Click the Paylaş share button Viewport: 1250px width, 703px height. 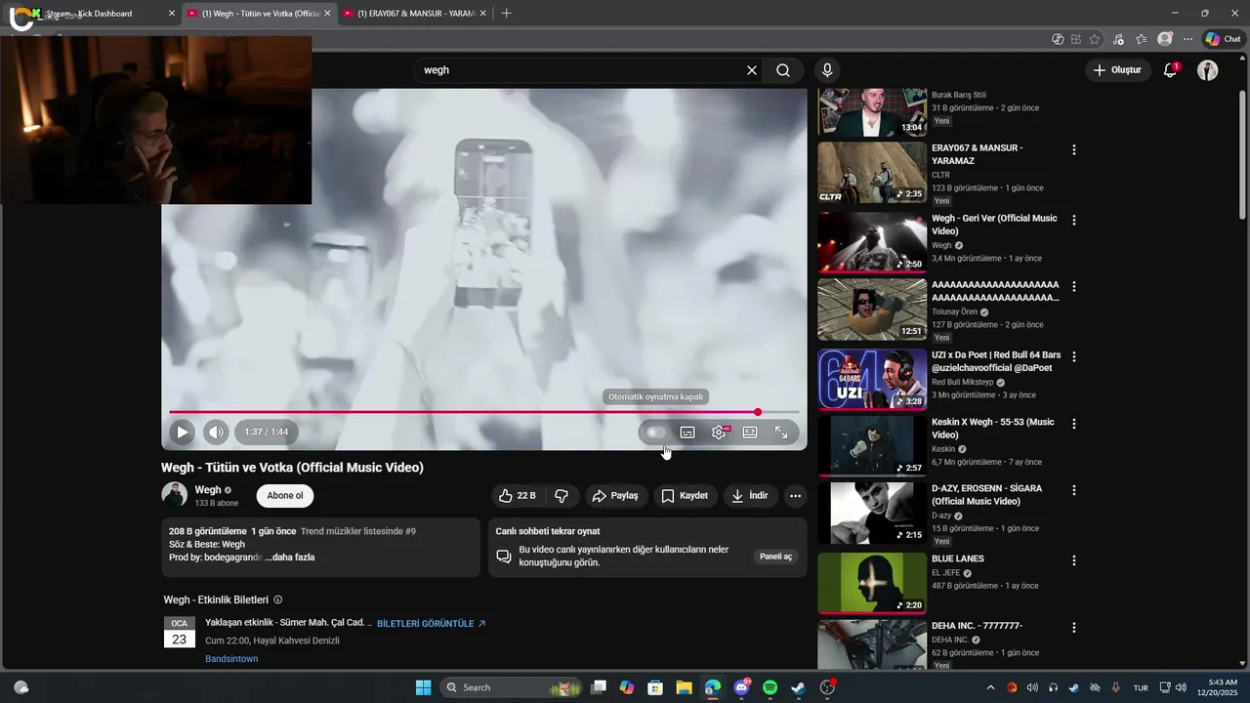point(615,496)
